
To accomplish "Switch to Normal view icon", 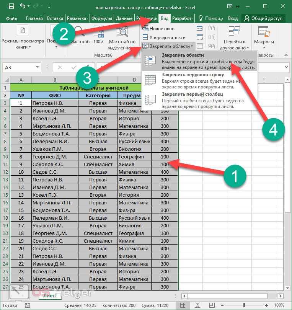I will coord(183,305).
